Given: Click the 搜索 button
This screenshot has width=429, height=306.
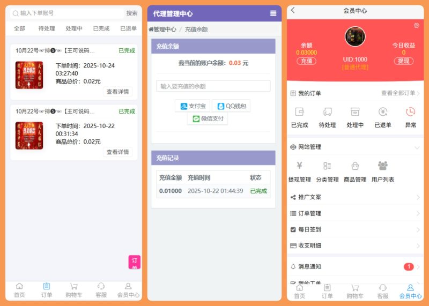Looking at the screenshot, I should (x=132, y=13).
